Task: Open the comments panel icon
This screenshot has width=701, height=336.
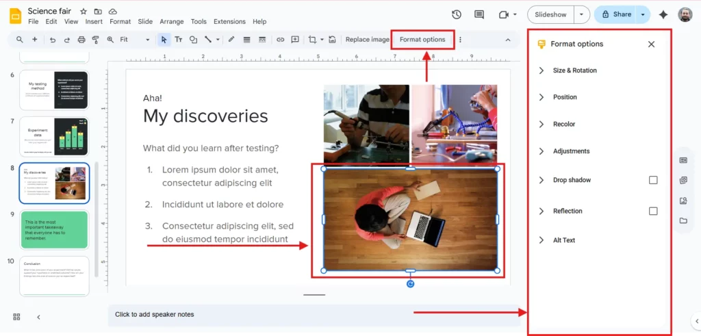Action: 479,14
